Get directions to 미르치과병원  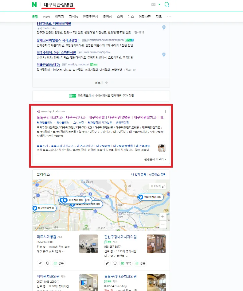tap(40, 263)
